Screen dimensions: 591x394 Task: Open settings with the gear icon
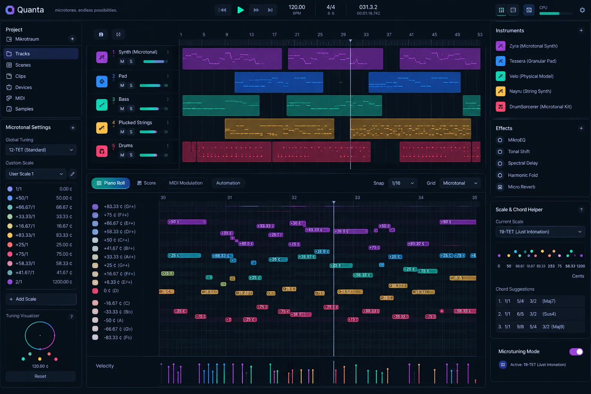(x=582, y=10)
